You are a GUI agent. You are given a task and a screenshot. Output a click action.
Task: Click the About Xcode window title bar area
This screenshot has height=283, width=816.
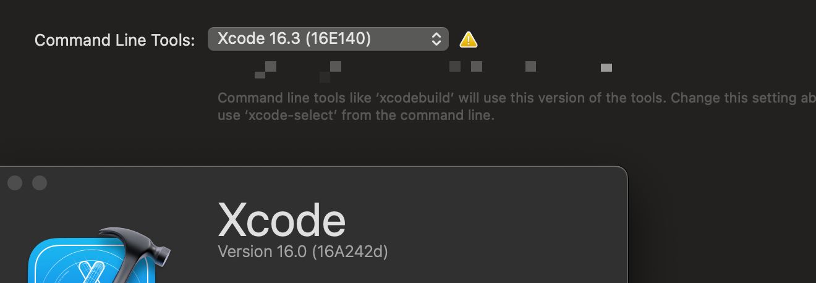[x=309, y=179]
